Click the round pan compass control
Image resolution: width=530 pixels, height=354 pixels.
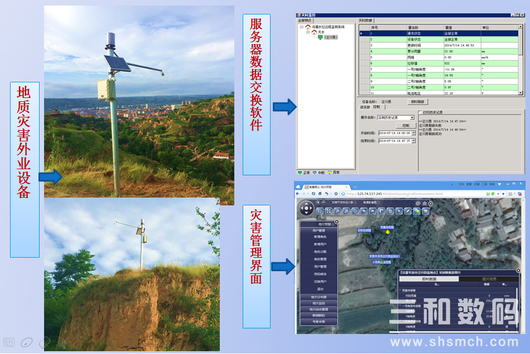(x=306, y=208)
